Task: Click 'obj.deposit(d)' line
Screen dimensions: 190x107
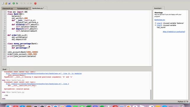Action: [19, 40]
